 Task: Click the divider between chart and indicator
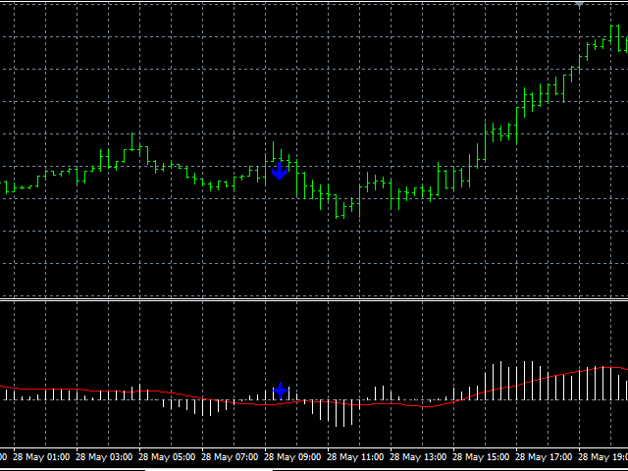(314, 299)
